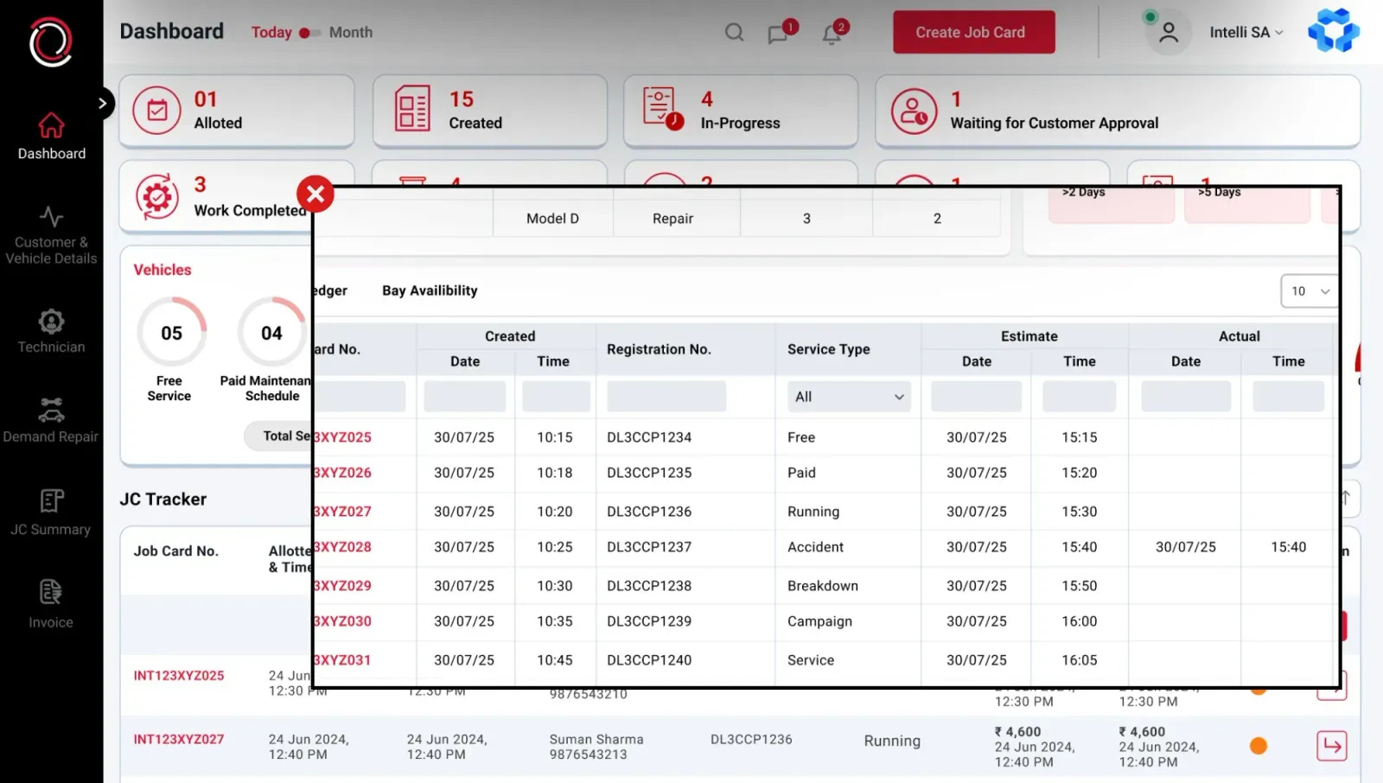Click the Create Job Card button
The image size is (1383, 783).
(973, 32)
